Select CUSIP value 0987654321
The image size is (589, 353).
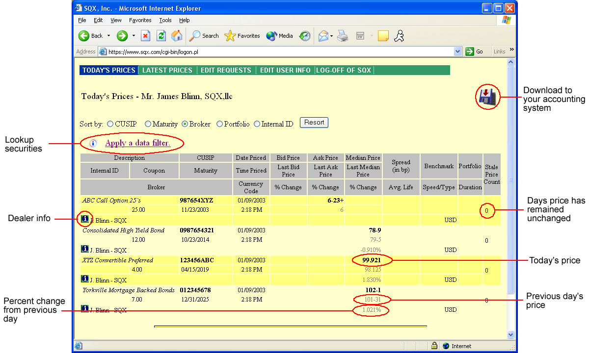tap(197, 230)
